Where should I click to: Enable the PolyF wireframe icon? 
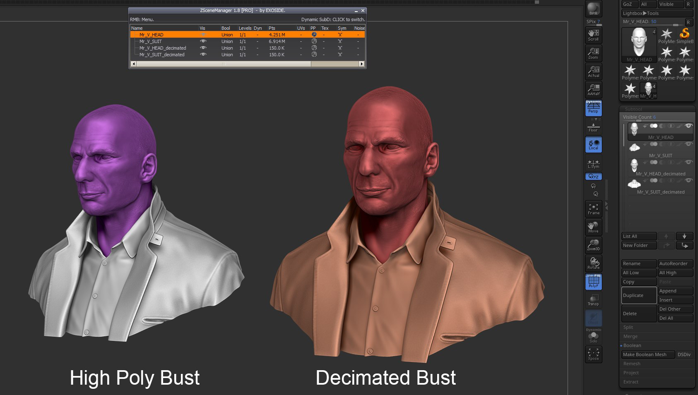point(593,282)
